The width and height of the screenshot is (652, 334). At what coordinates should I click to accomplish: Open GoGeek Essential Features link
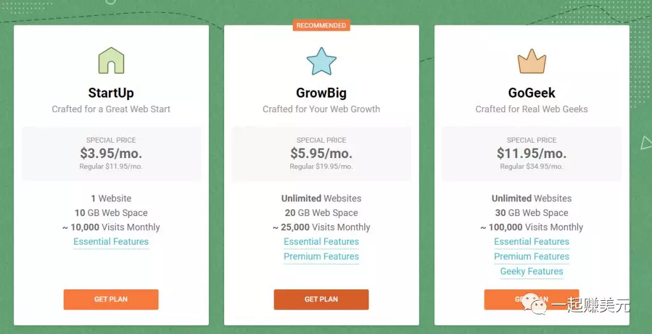coord(531,242)
